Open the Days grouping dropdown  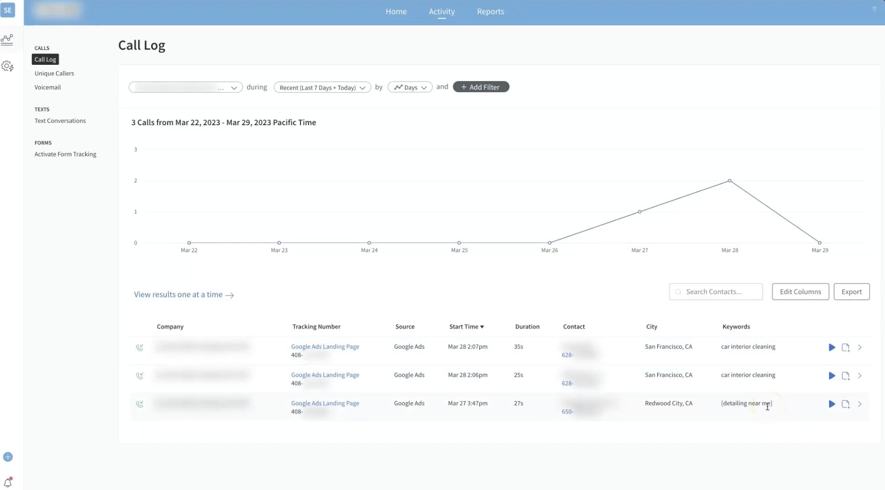[x=410, y=87]
